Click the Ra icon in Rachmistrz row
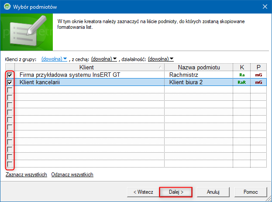The image size is (272, 202). click(242, 75)
